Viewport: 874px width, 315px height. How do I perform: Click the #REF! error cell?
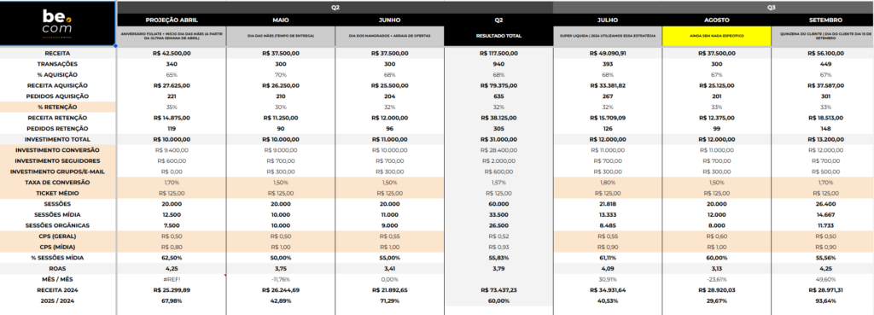tap(172, 279)
